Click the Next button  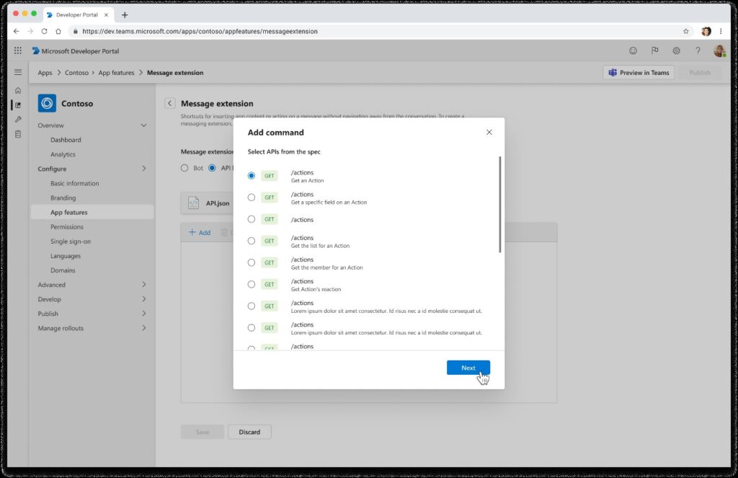point(468,368)
